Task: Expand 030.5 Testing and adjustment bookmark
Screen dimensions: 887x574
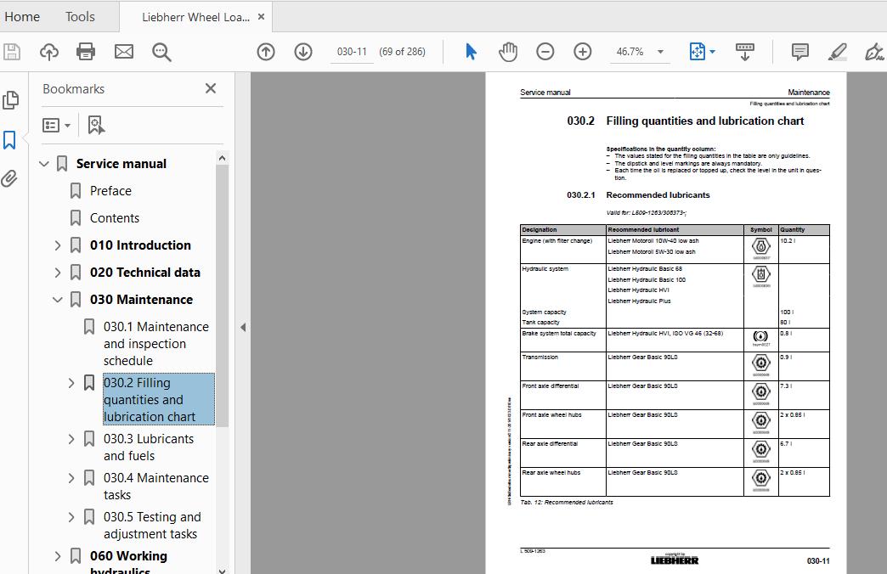Action: tap(71, 517)
